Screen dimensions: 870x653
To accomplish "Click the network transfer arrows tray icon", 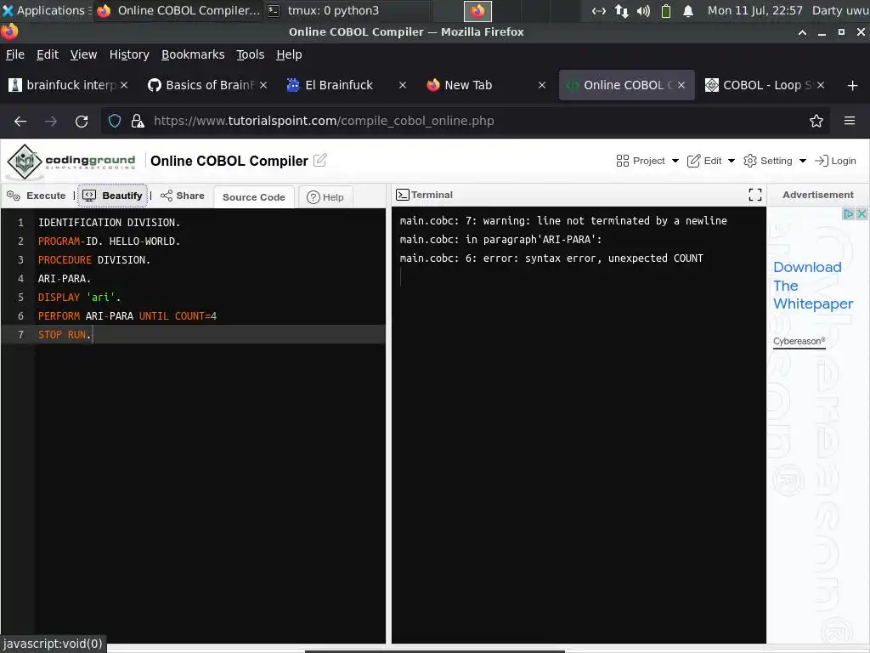I will (x=621, y=10).
